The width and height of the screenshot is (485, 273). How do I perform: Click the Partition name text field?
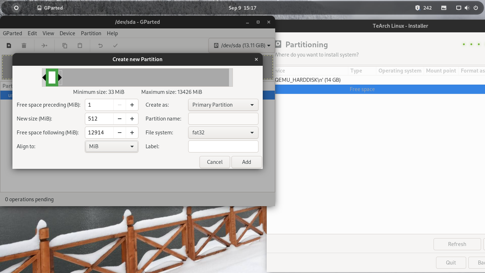[223, 119]
